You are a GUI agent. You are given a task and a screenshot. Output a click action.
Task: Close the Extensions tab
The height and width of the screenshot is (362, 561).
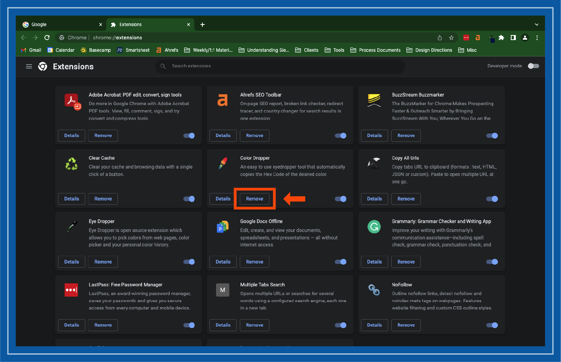(x=188, y=25)
